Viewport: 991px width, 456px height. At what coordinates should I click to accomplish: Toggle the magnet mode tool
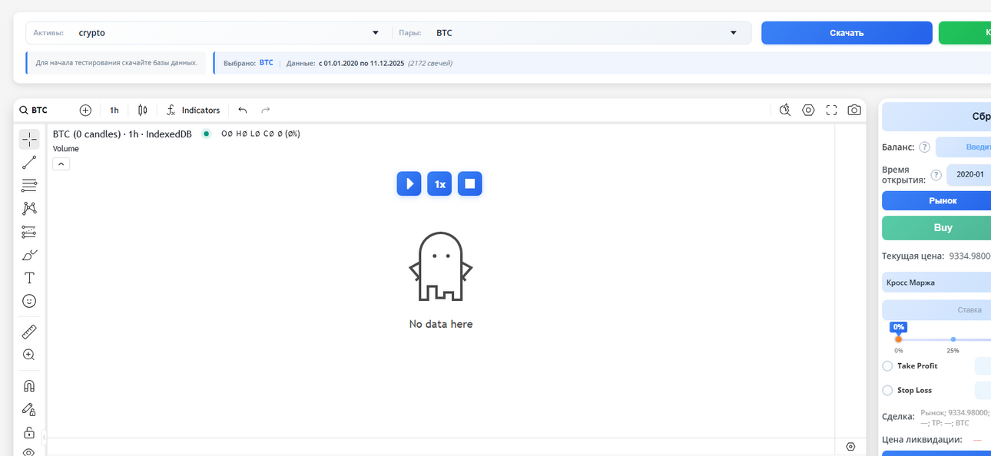tap(29, 386)
